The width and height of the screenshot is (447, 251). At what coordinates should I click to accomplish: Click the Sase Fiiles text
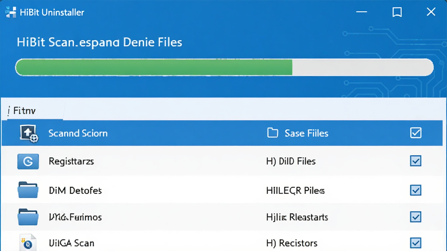[x=306, y=133]
